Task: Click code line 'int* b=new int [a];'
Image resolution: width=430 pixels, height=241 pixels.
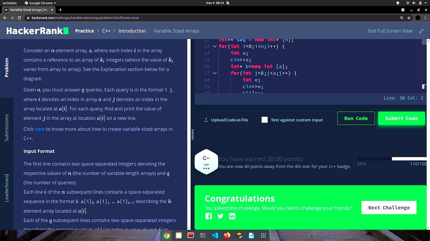Action: coord(259,66)
